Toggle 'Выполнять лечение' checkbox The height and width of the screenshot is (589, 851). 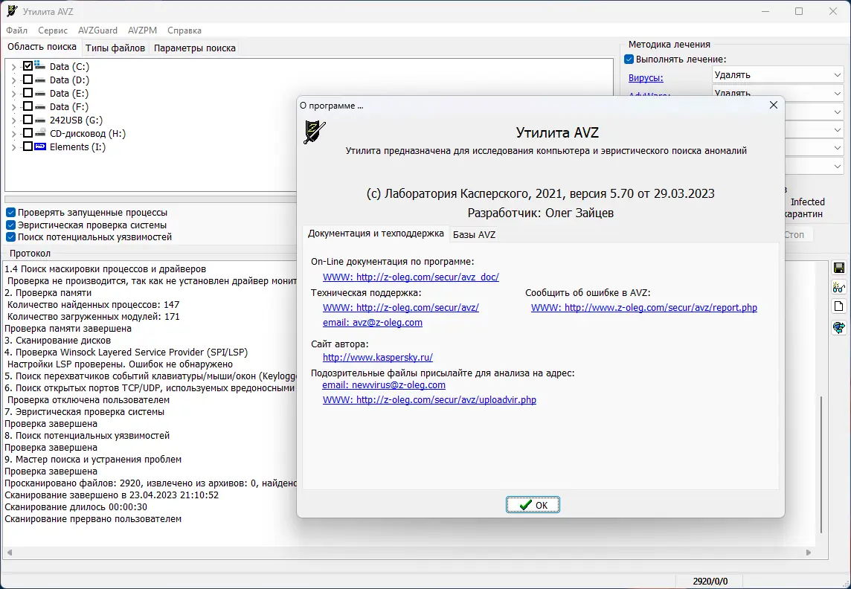[629, 59]
